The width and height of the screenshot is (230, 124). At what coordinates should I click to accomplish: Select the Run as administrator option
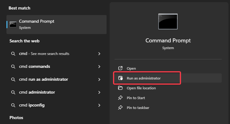(143, 78)
